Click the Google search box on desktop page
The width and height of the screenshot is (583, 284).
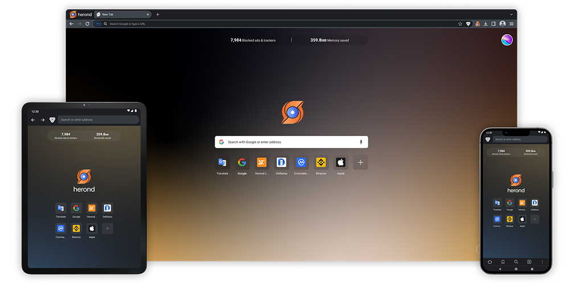point(291,142)
